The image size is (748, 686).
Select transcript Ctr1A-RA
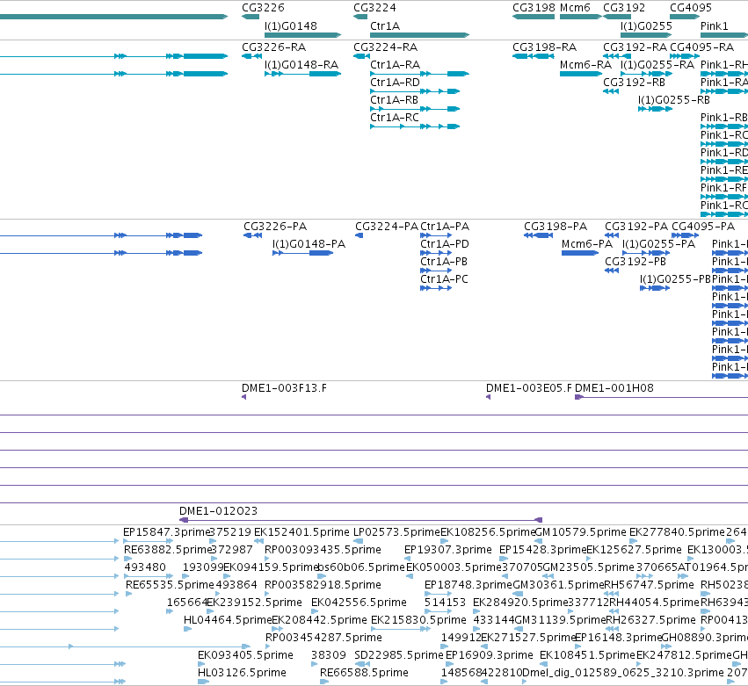pyautogui.click(x=420, y=74)
